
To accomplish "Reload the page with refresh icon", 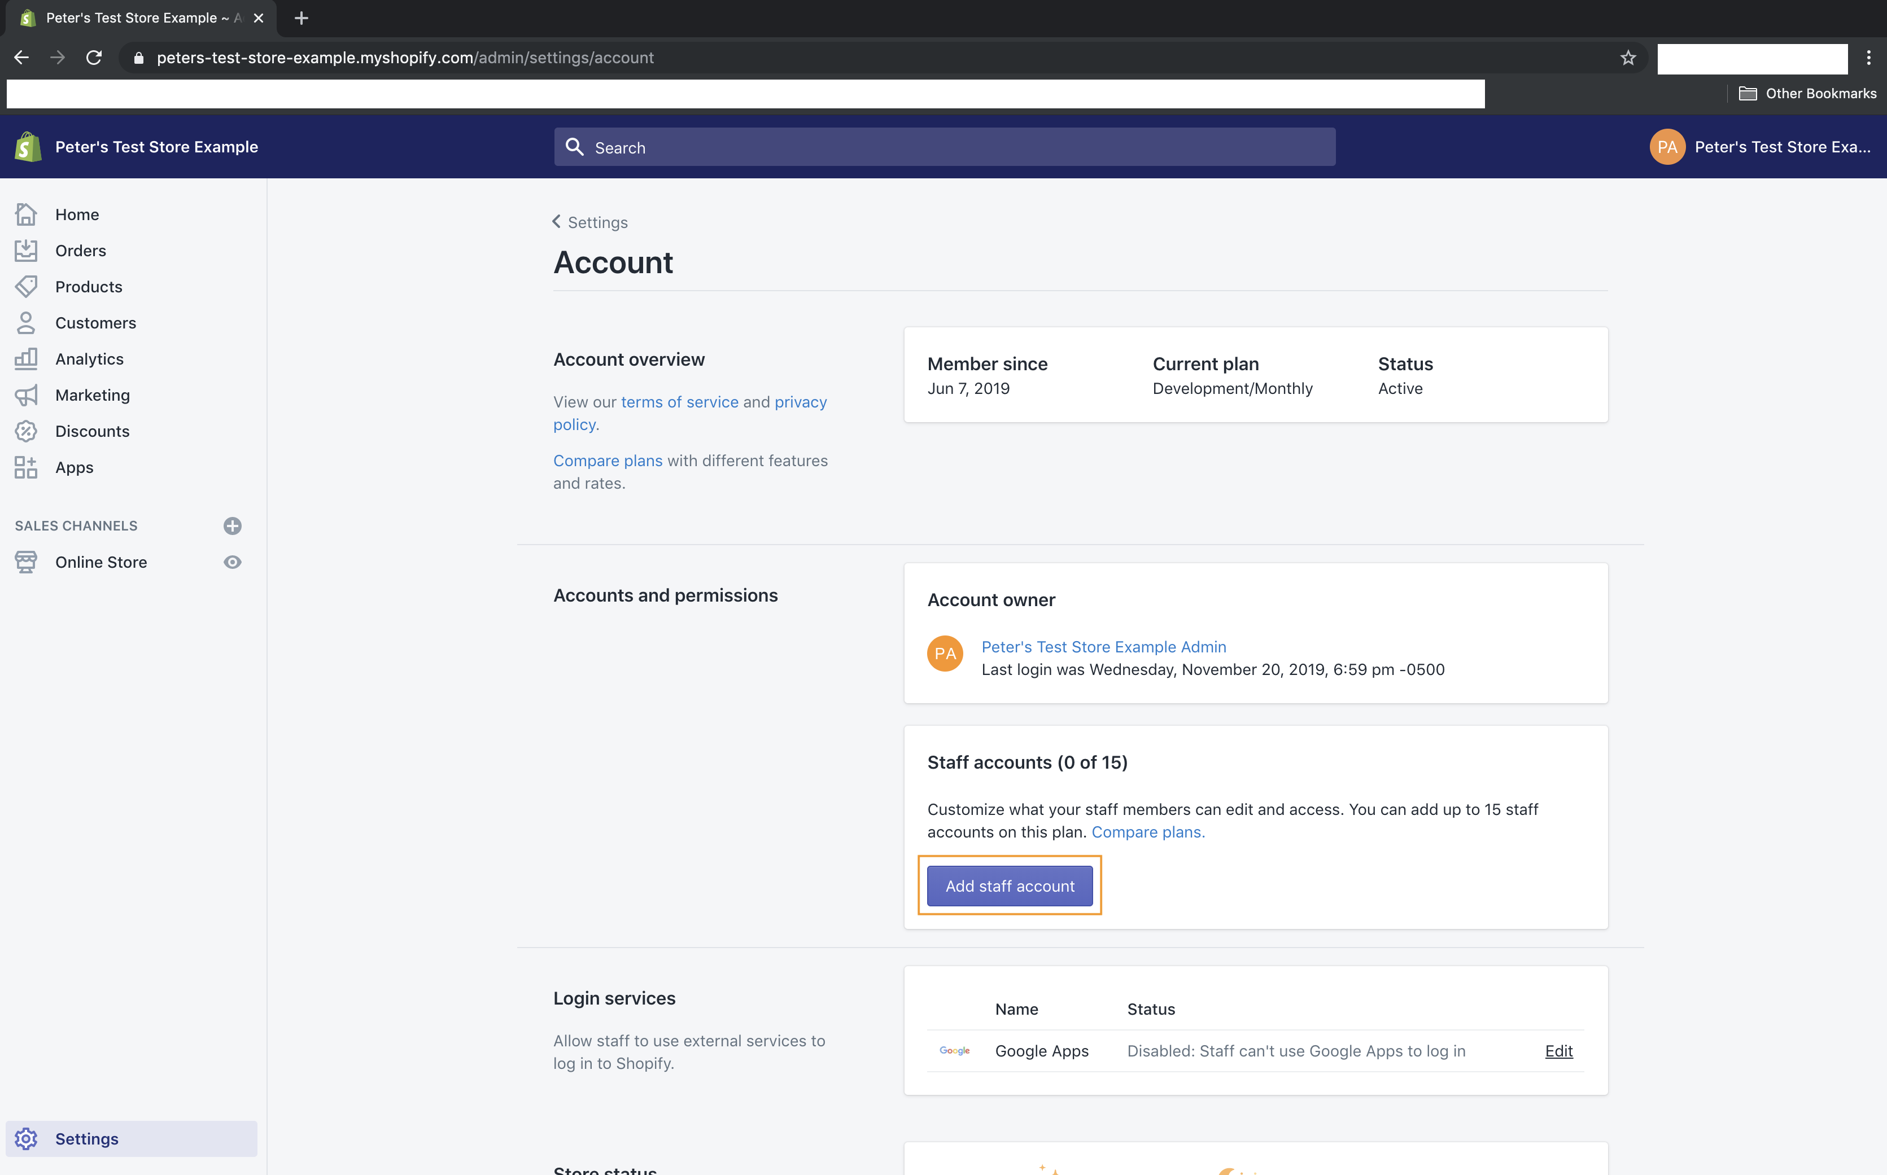I will [x=94, y=58].
